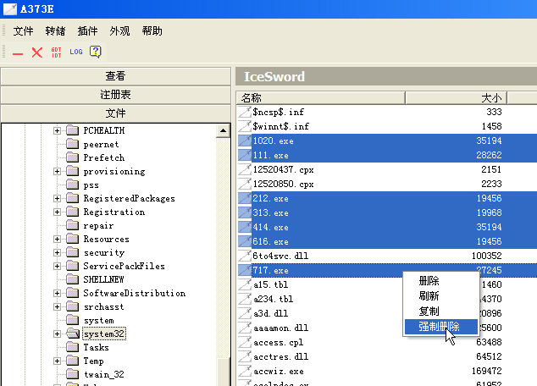Select the file acctres.dll
Viewport: 537px width, 386px height.
pyautogui.click(x=281, y=356)
